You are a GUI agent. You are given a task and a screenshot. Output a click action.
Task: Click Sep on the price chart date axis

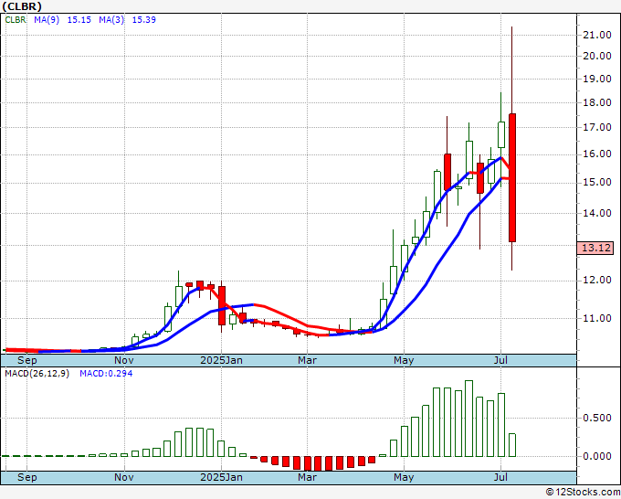tap(26, 360)
